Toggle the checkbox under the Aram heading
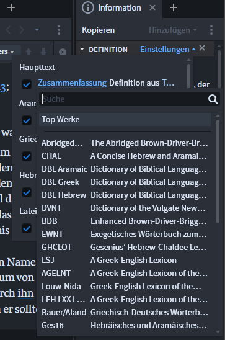225x340 pixels. [x=27, y=120]
